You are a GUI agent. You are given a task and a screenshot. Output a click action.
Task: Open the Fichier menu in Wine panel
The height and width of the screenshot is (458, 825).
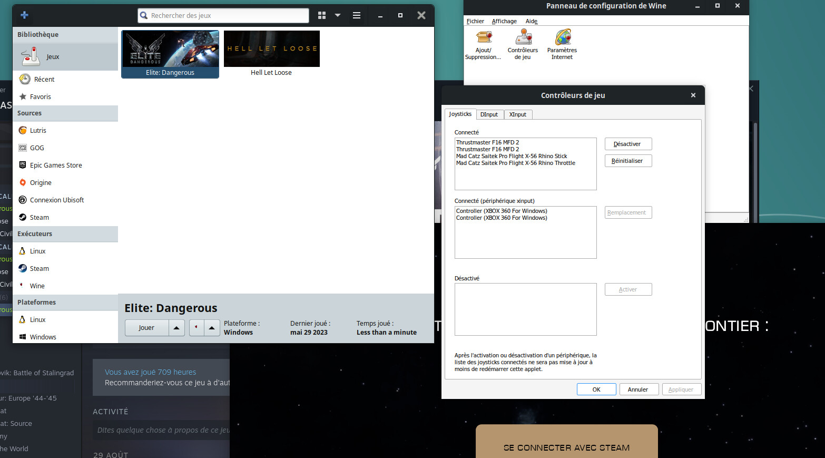click(475, 21)
